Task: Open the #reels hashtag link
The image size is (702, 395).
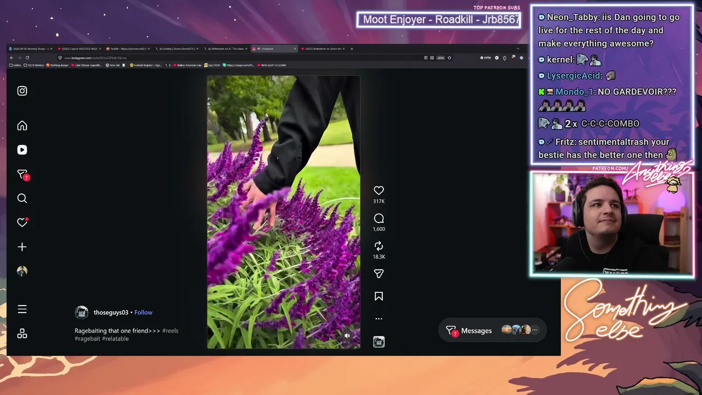Action: [x=170, y=331]
